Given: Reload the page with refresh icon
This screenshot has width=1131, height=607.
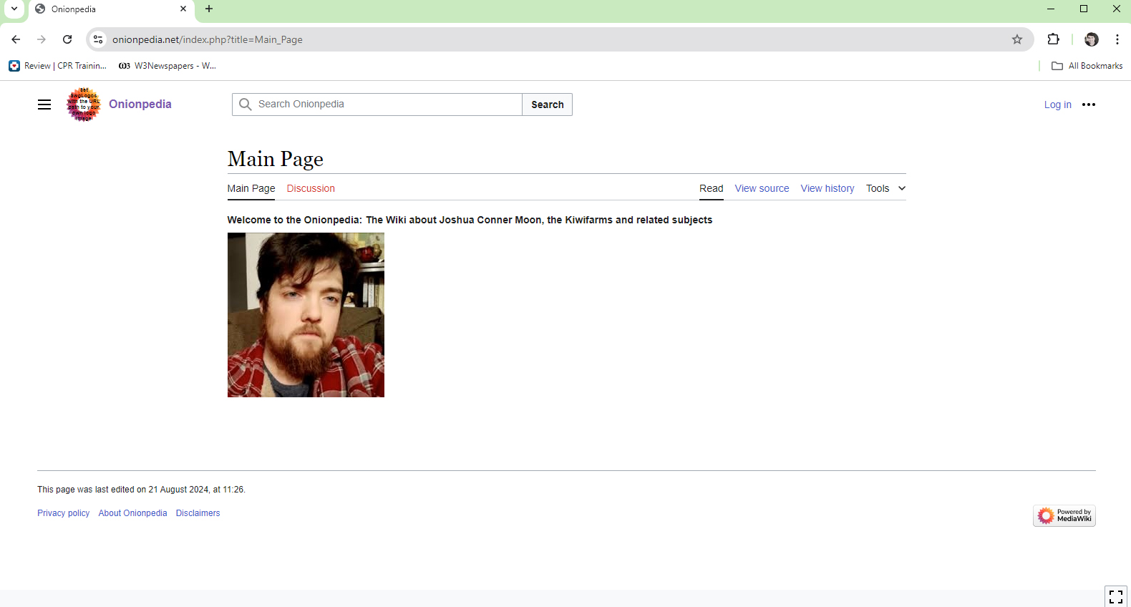Looking at the screenshot, I should (x=67, y=39).
